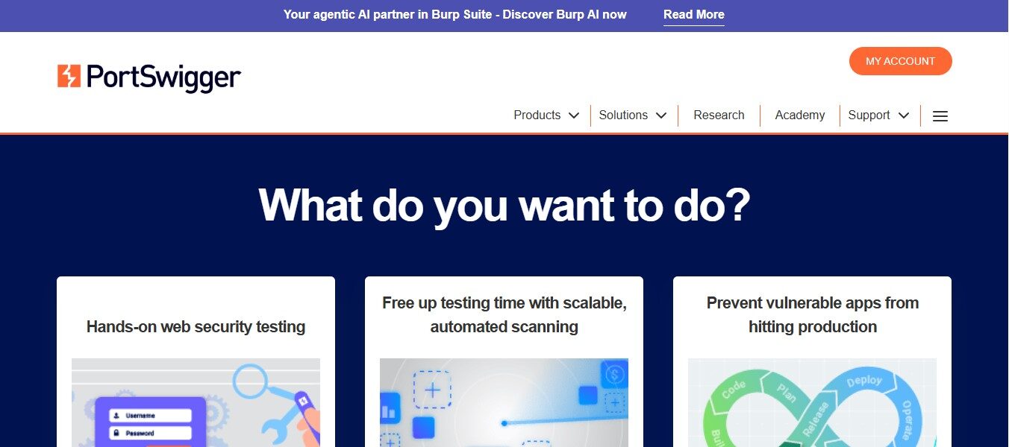Open the Discover Burp AI banner

(x=455, y=14)
